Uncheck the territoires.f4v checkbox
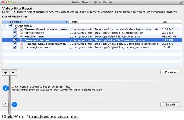Viewport: 184px width, 120px height. (15, 32)
